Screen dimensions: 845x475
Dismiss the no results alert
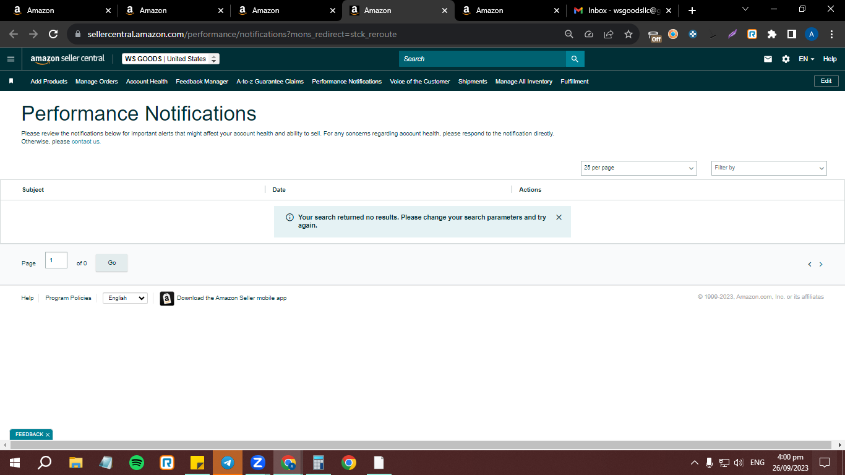point(559,217)
